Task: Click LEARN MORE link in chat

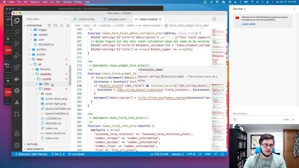Action: [249, 24]
